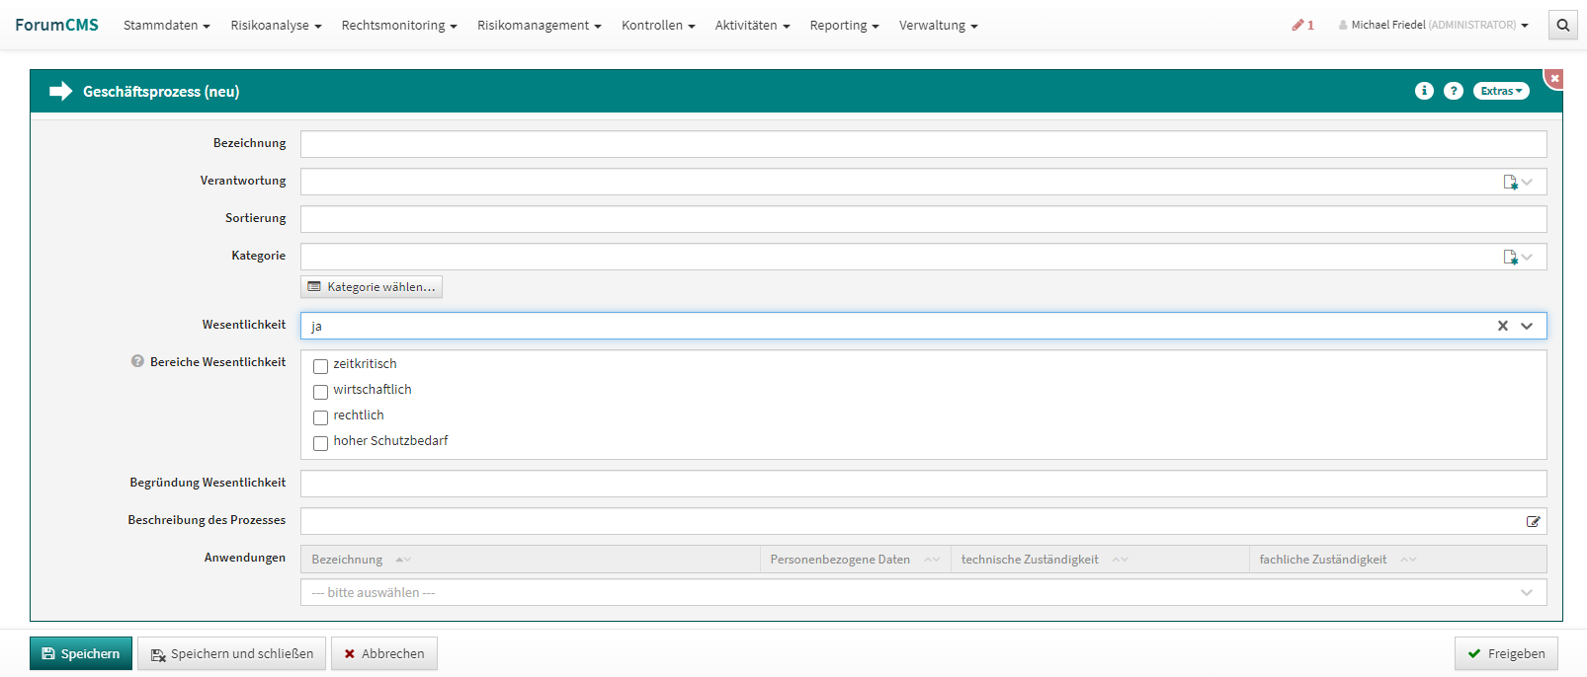
Task: Open the editor icon in Beschreibung des Prozesses
Action: click(x=1533, y=521)
